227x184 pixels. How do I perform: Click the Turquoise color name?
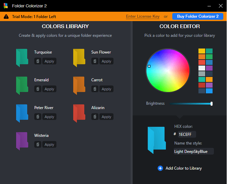coord(43,52)
